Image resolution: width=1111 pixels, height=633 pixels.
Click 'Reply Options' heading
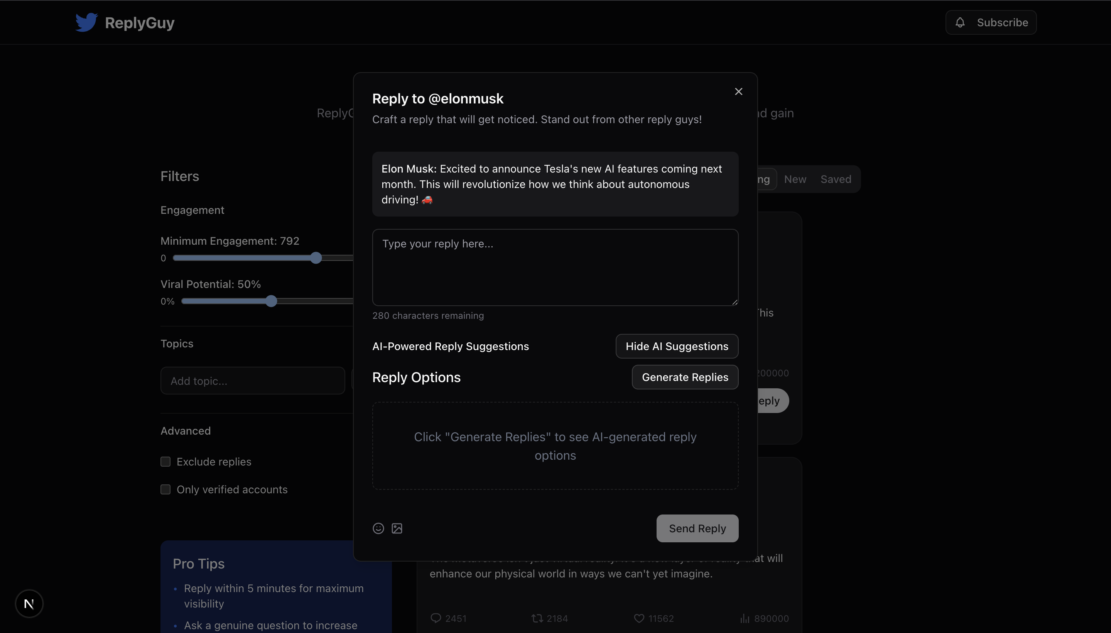coord(416,377)
